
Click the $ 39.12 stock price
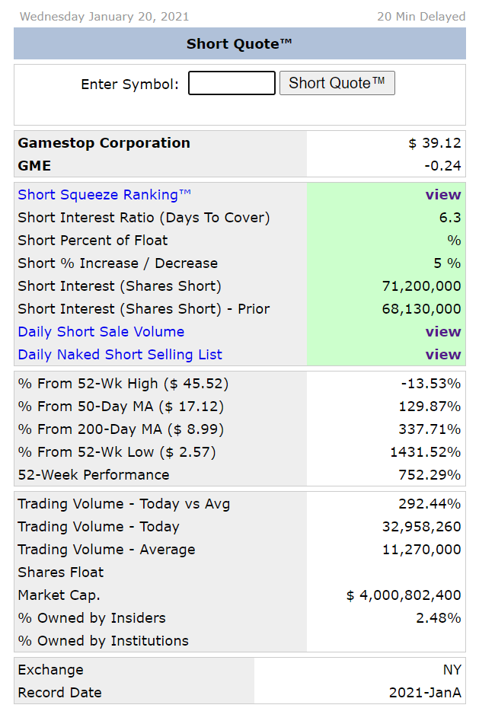point(434,143)
